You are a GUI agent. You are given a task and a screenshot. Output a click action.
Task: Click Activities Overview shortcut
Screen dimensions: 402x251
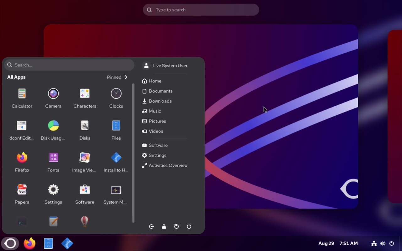point(168,165)
